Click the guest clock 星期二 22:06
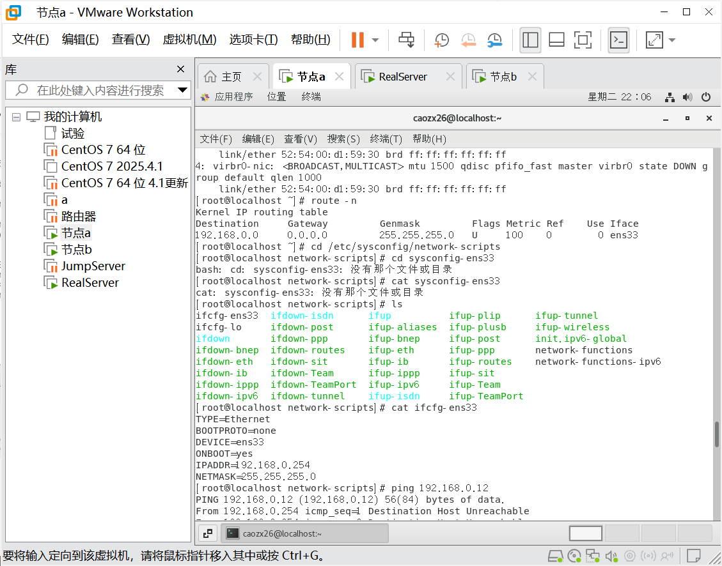This screenshot has width=722, height=566. click(620, 97)
